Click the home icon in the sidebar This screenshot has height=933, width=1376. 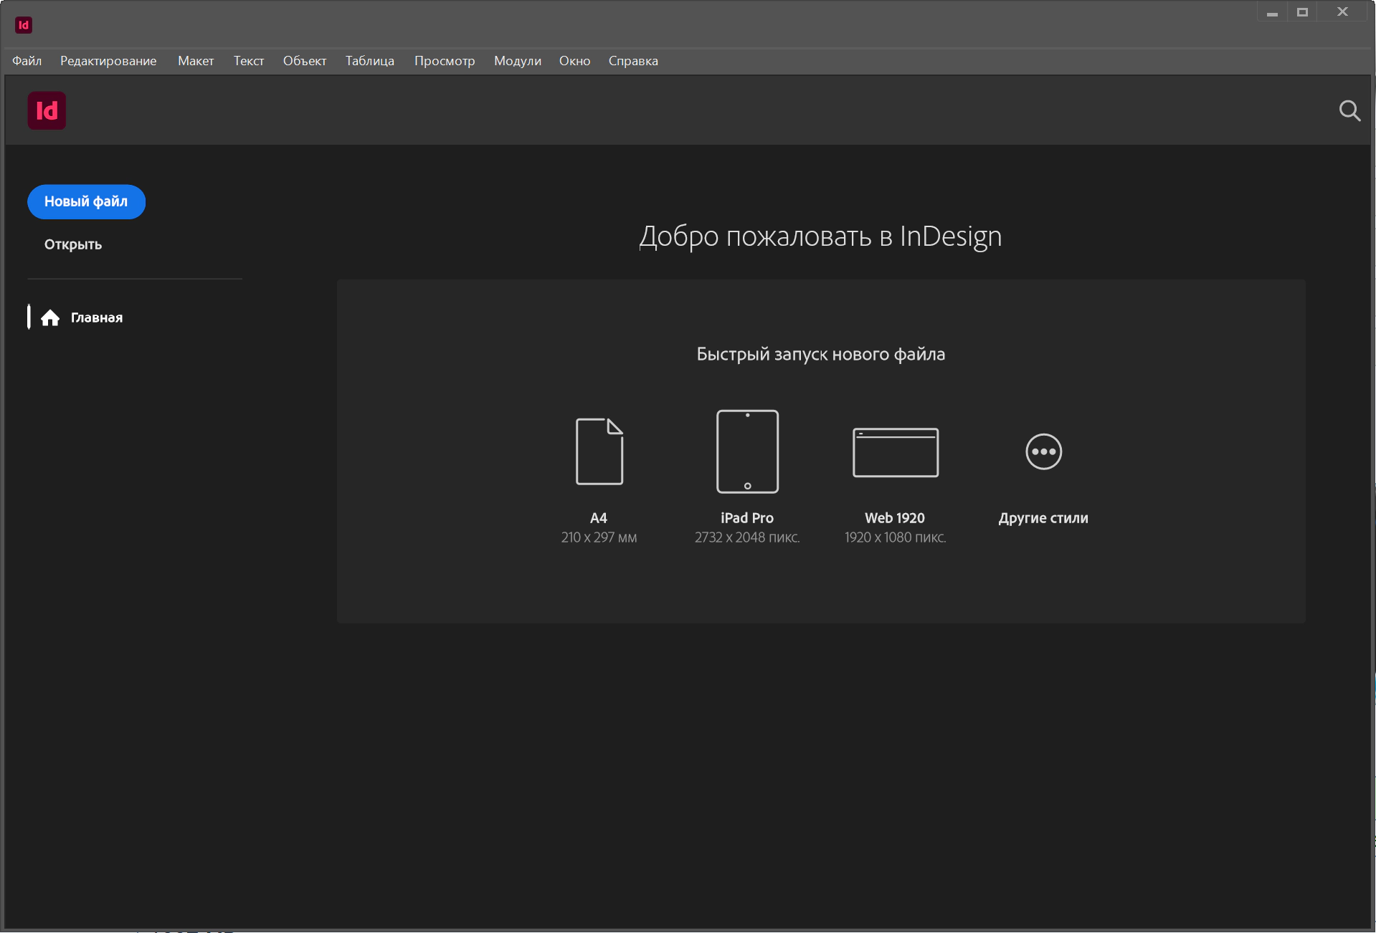click(50, 317)
